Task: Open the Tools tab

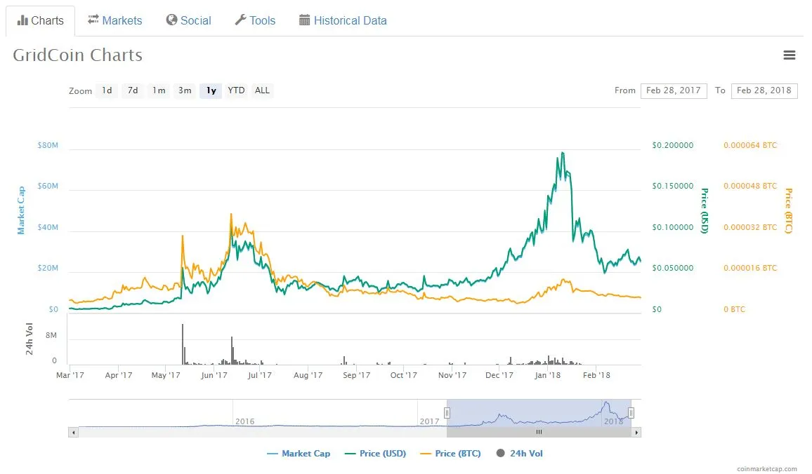Action: tap(255, 20)
